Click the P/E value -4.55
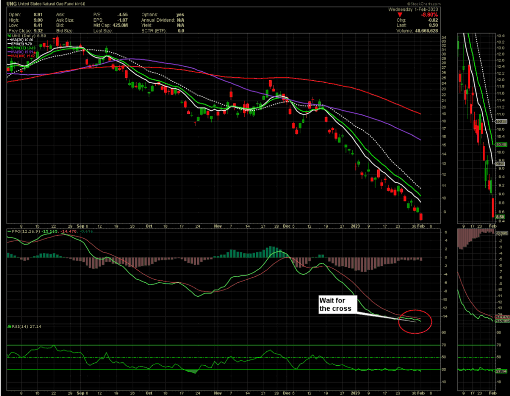The height and width of the screenshot is (396, 510). coord(122,15)
